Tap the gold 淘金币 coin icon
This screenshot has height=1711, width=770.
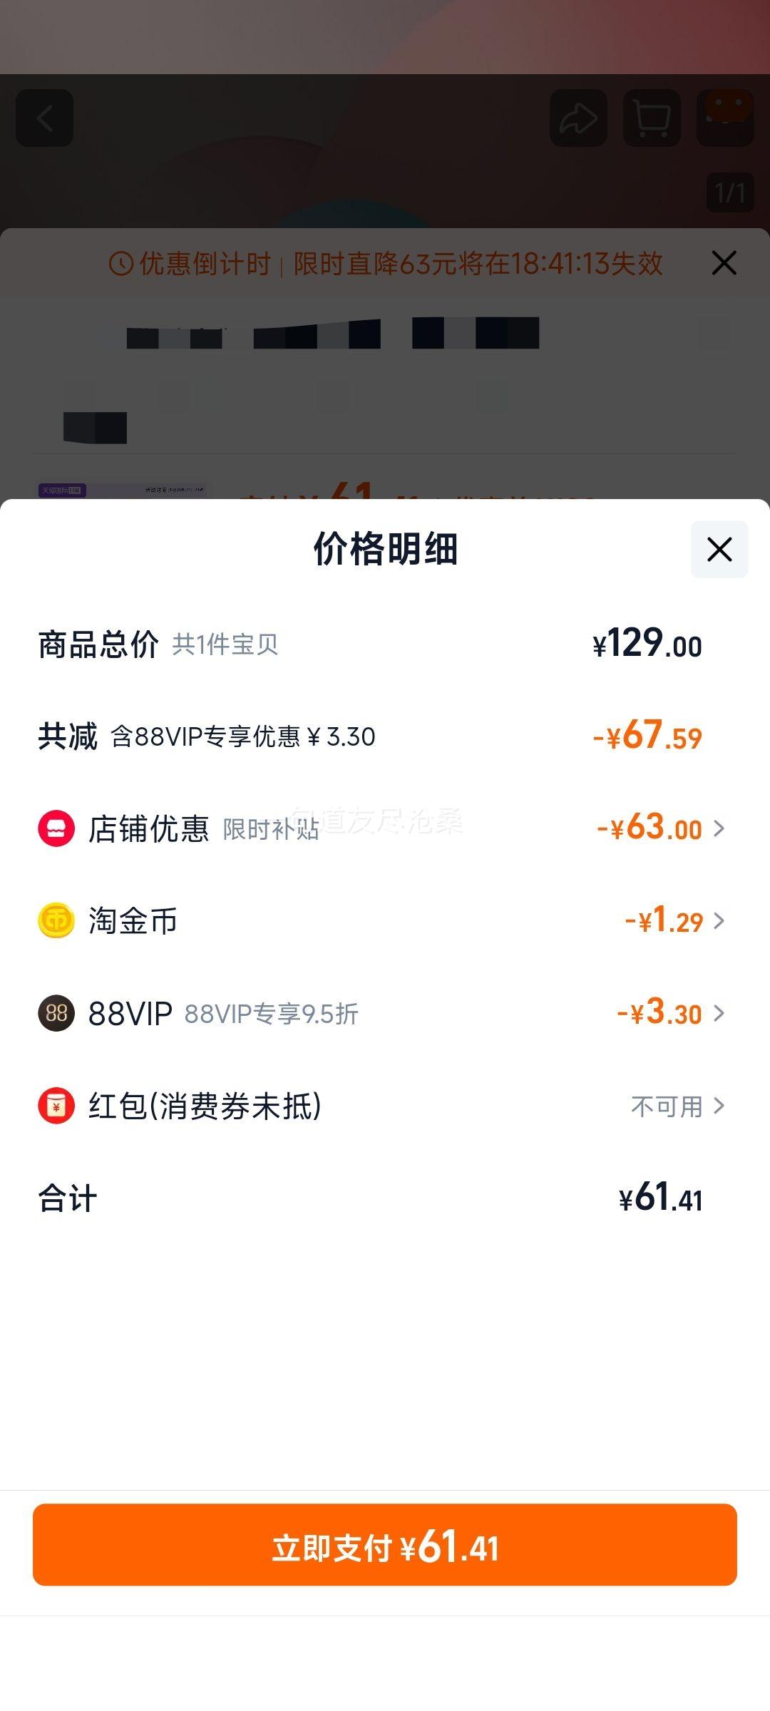(56, 920)
